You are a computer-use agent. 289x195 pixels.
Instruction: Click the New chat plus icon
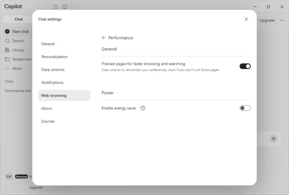(7, 32)
